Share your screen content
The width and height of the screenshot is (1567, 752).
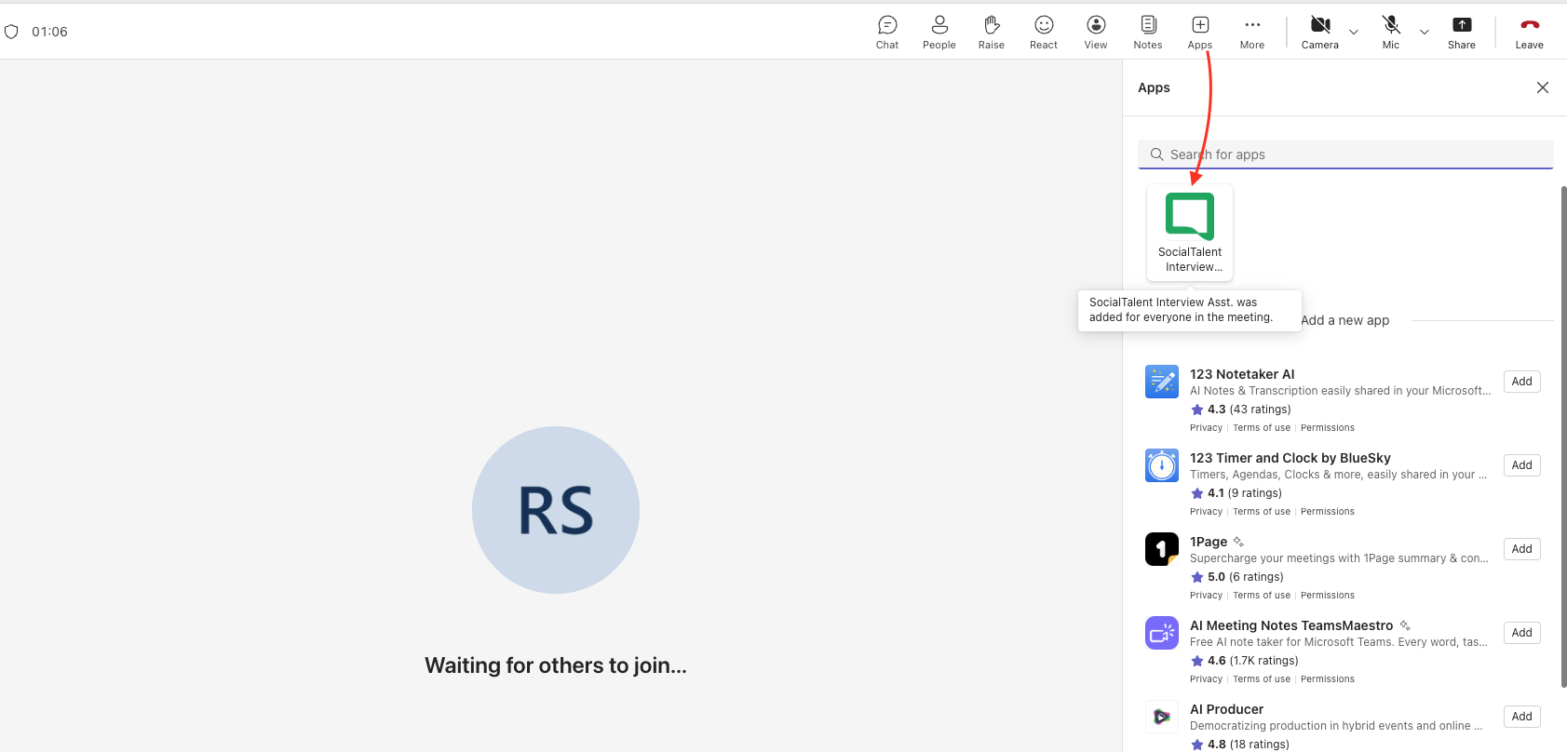(x=1461, y=32)
